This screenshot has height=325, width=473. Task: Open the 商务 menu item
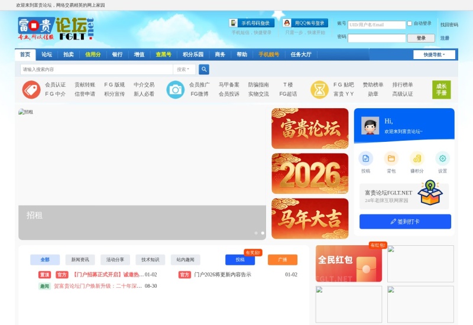pyautogui.click(x=220, y=54)
